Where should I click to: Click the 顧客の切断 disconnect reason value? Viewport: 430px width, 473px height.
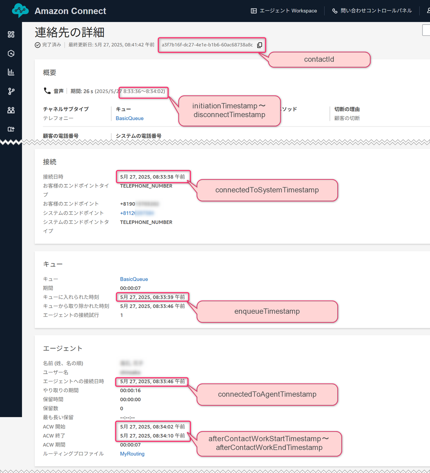(347, 118)
